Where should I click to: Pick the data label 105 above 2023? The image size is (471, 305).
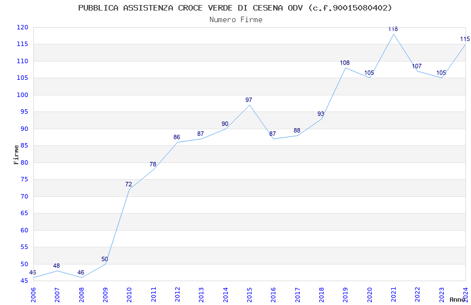(x=441, y=73)
